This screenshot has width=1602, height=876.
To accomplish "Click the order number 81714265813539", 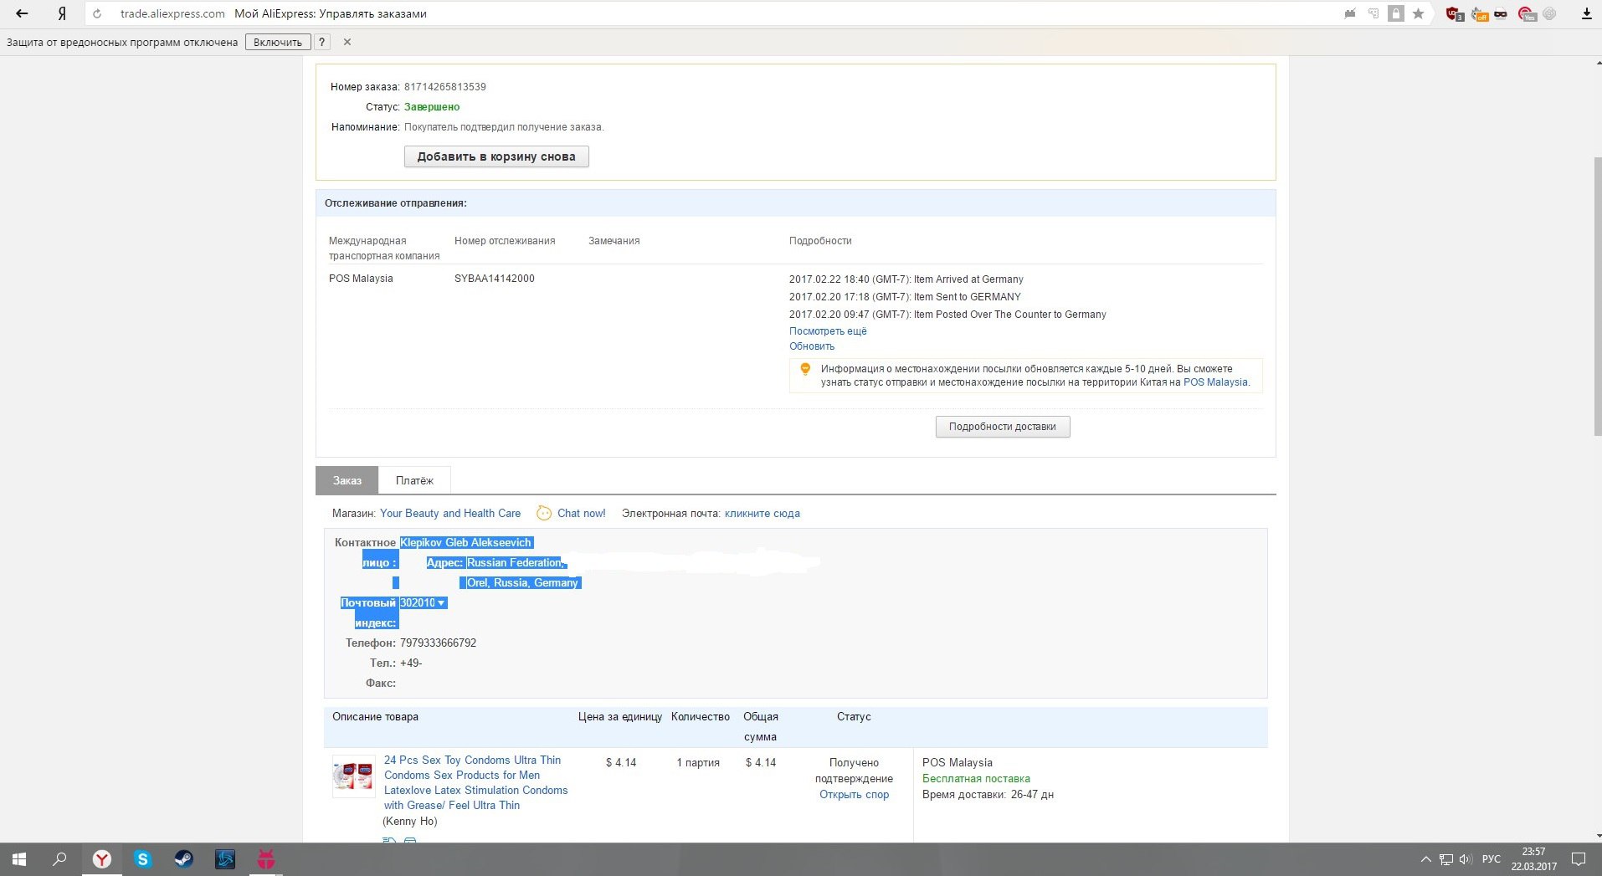I will click(445, 87).
